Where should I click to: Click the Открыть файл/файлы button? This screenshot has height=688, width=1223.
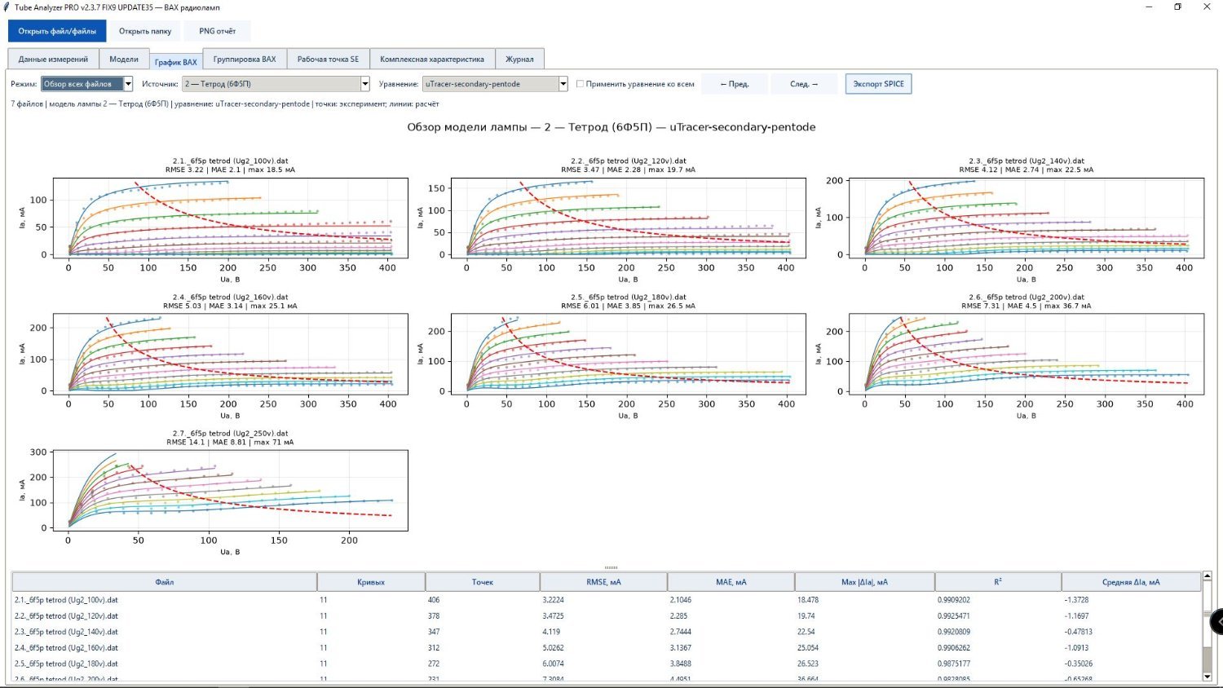click(57, 31)
